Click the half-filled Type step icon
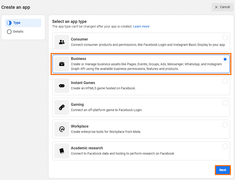The width and height of the screenshot is (235, 180). [x=9, y=23]
